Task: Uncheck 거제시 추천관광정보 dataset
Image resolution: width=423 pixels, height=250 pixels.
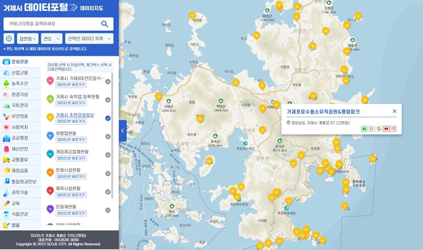Action: click(x=108, y=118)
